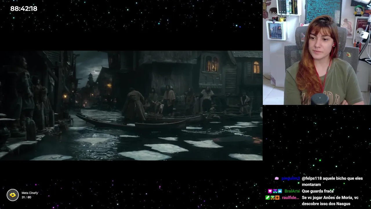The width and height of the screenshot is (371, 209).
Task: Click the "31 / 80" goal counter
Action: tap(26, 197)
